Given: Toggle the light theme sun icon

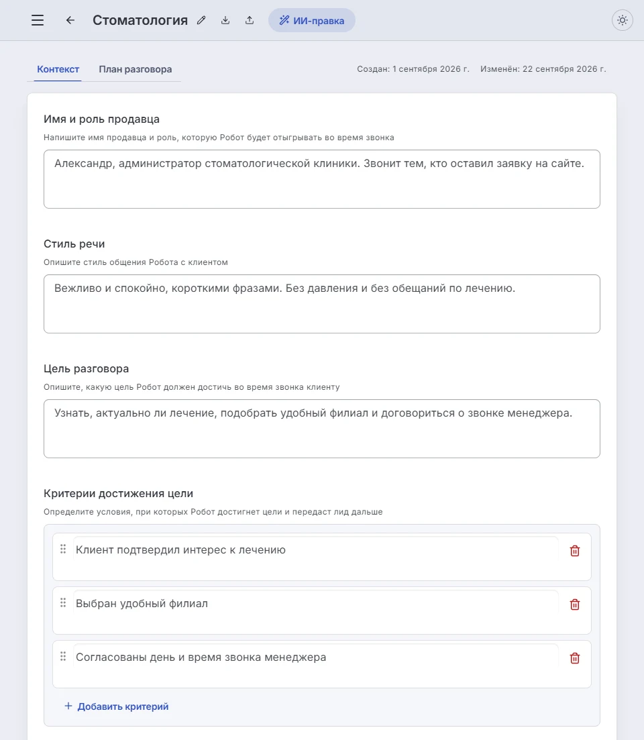Looking at the screenshot, I should pyautogui.click(x=623, y=20).
